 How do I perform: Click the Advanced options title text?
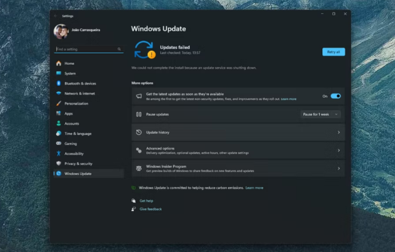160,148
